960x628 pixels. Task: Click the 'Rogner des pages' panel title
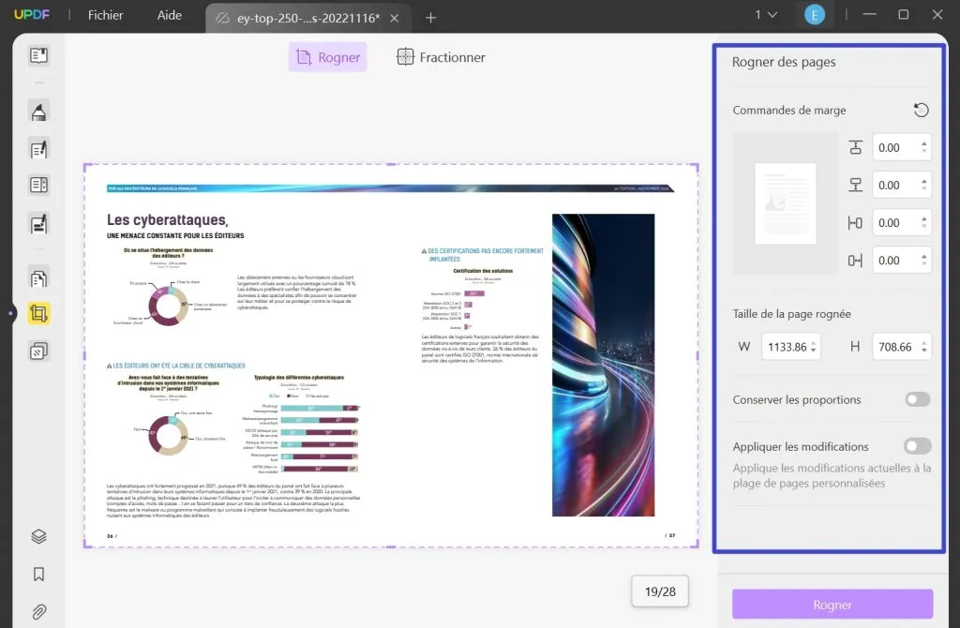(784, 62)
